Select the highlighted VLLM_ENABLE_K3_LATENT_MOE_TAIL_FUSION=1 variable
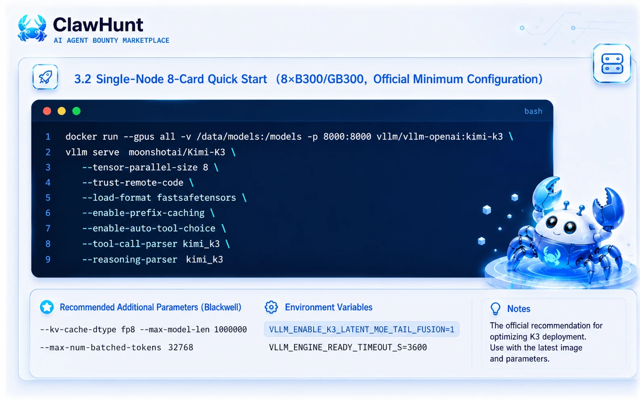This screenshot has height=400, width=640. click(362, 329)
